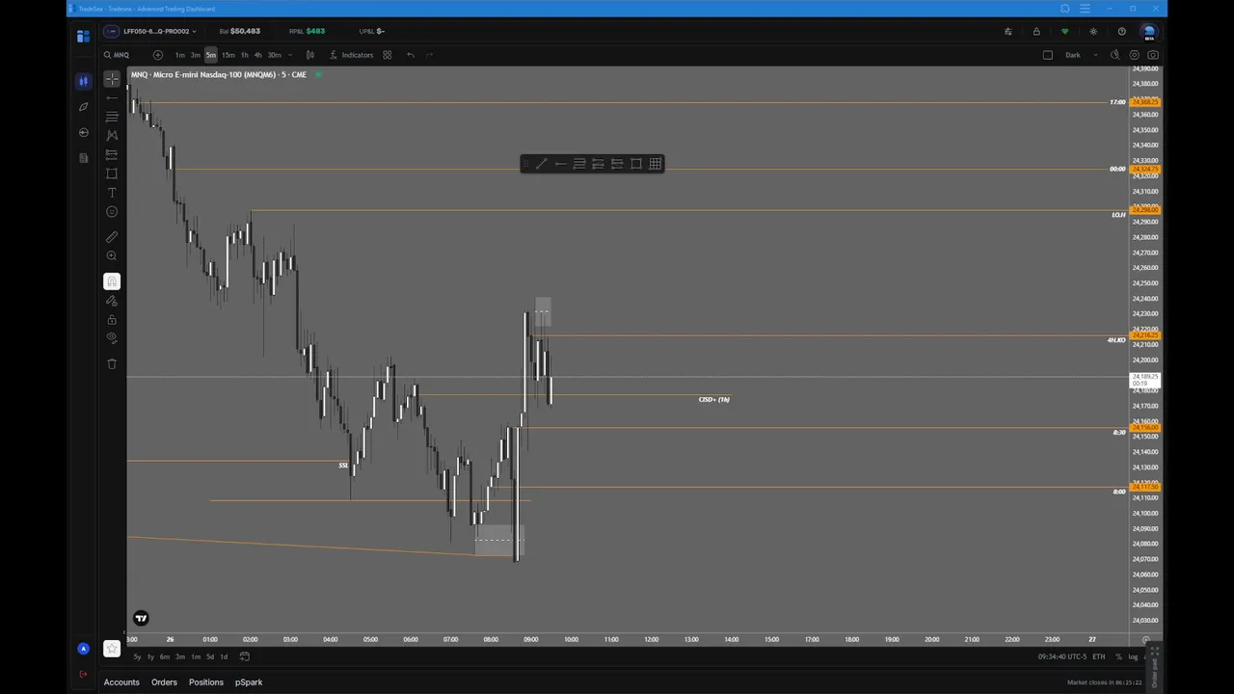
Task: Open the Orders tab
Action: tap(164, 682)
